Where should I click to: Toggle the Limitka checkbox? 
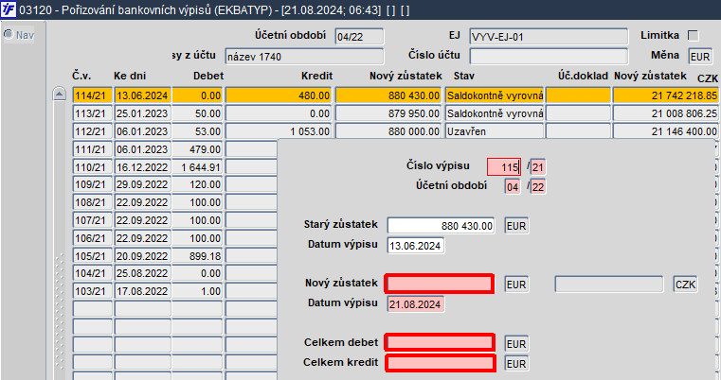693,36
